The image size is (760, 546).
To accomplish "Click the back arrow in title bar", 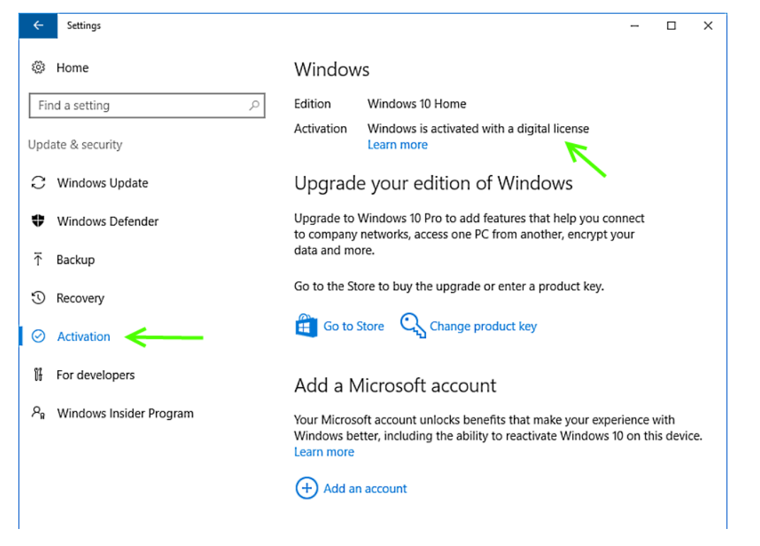I will point(38,26).
